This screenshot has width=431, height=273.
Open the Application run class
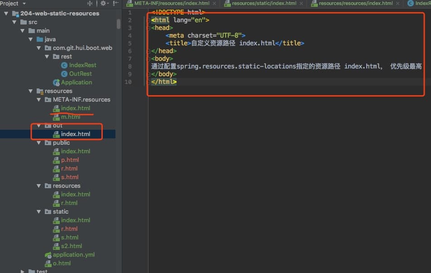click(x=76, y=83)
